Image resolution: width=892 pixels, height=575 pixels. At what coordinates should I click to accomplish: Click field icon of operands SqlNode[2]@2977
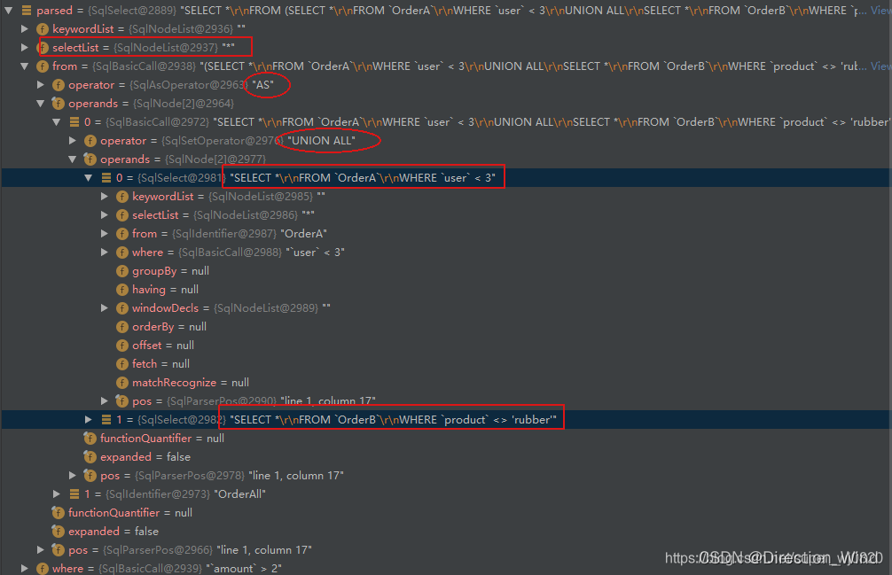(90, 159)
